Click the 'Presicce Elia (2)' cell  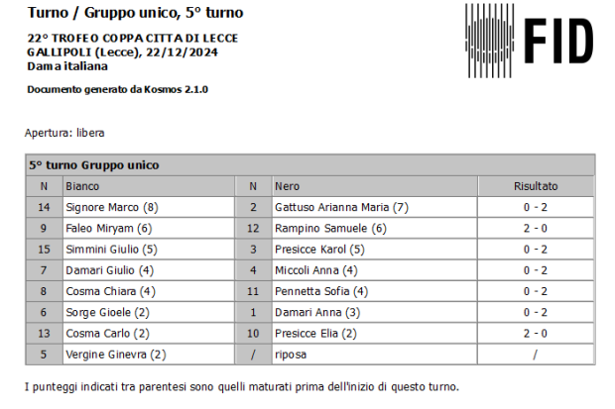(x=317, y=333)
